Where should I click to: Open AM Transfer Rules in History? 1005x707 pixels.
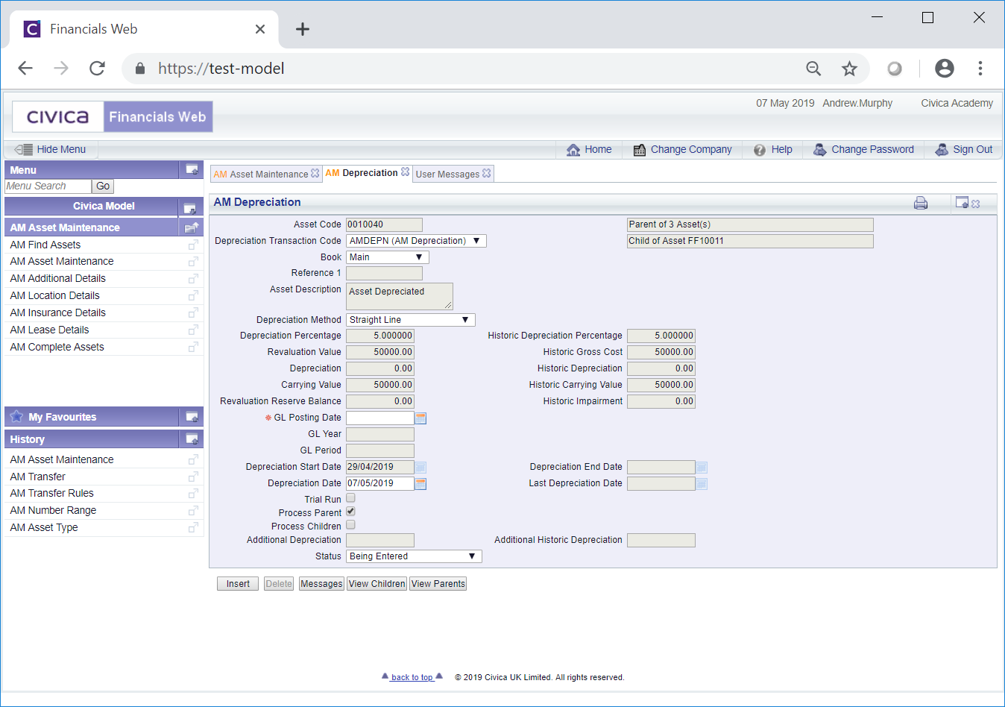coord(51,494)
